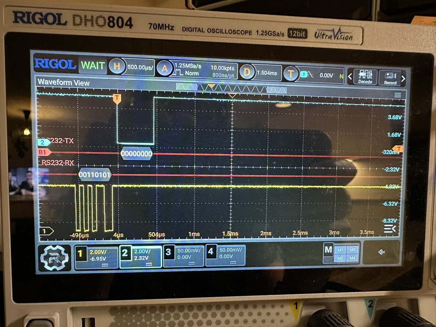The image size is (436, 327).
Task: Tap the trigger level T marker on right edge
Action: (x=398, y=148)
